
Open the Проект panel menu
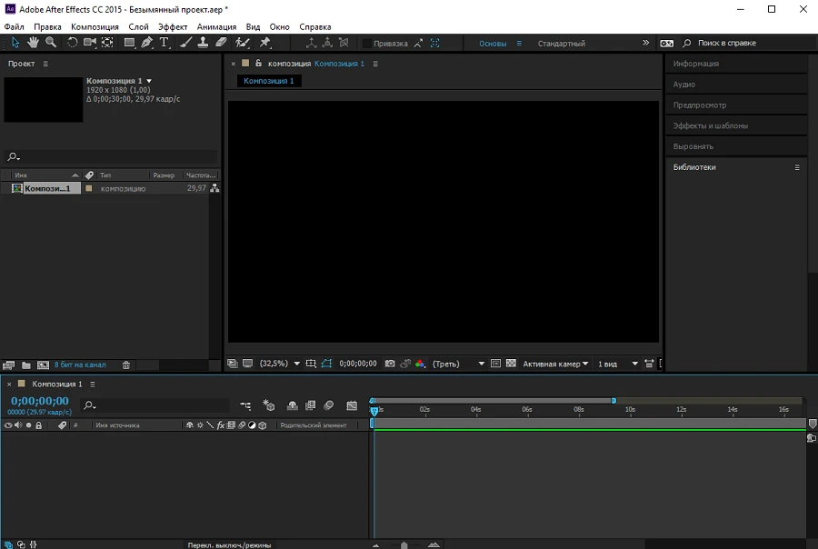45,64
